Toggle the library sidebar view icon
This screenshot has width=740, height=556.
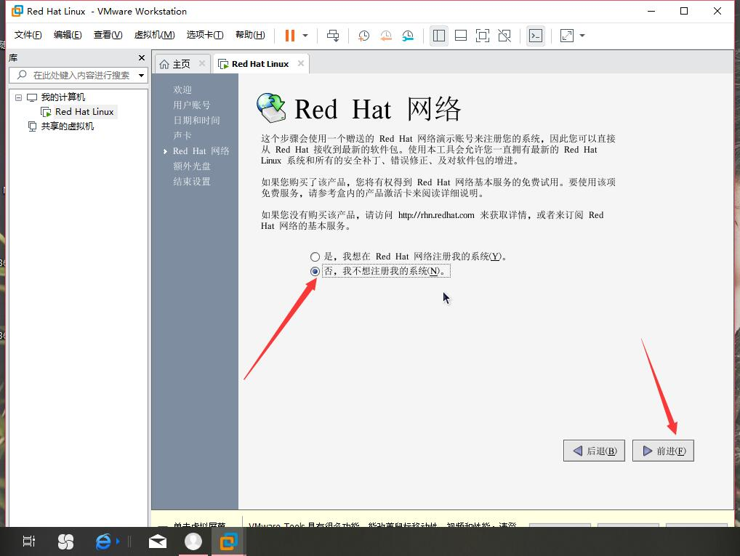coord(439,36)
